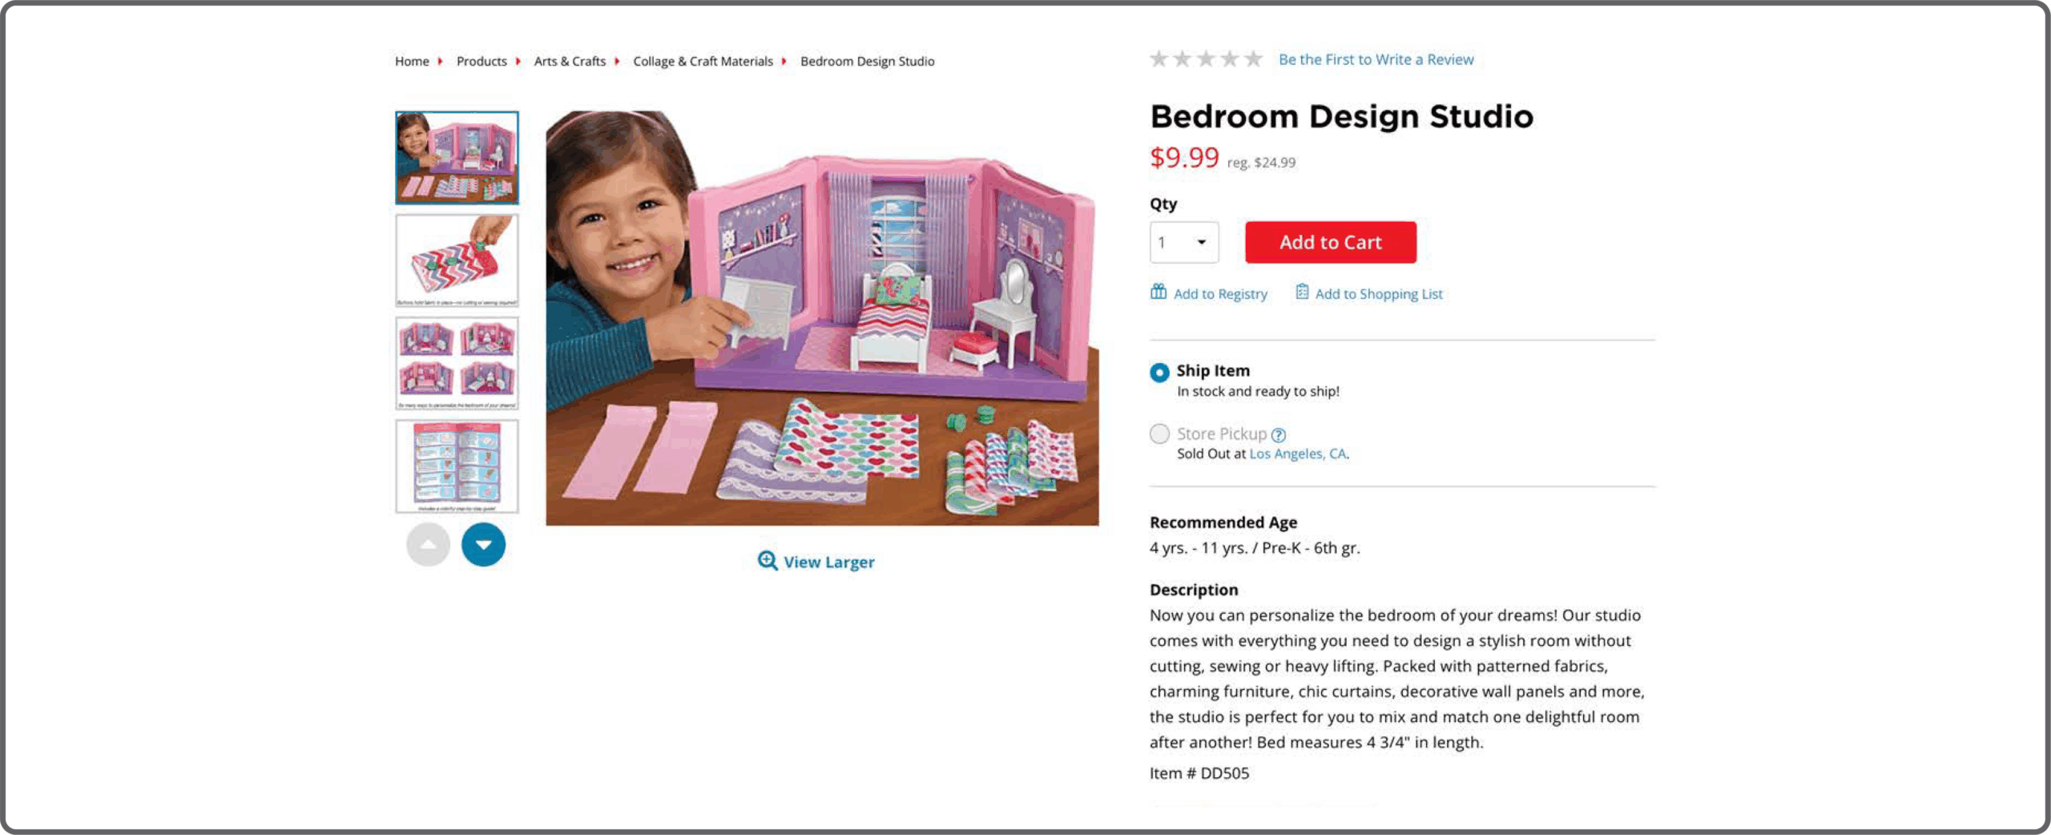Select the Ship Item radio button
Image resolution: width=2051 pixels, height=835 pixels.
tap(1159, 373)
